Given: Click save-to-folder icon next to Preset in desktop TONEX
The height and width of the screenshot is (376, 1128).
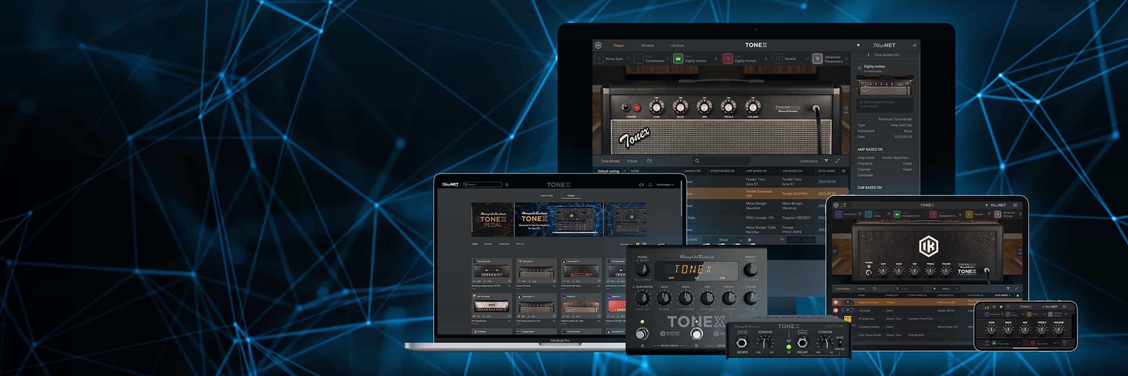Looking at the screenshot, I should (649, 161).
